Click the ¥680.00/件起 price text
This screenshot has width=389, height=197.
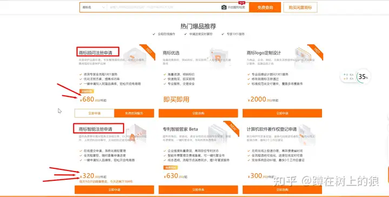pyautogui.click(x=93, y=100)
